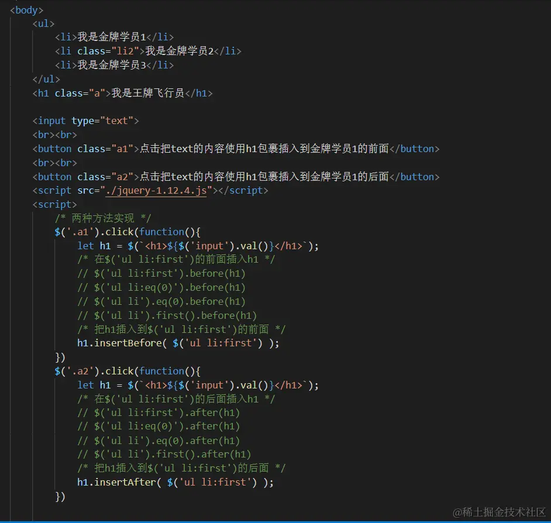Click commented $('ul li').first().after(h1) line
The width and height of the screenshot is (551, 523).
(164, 455)
